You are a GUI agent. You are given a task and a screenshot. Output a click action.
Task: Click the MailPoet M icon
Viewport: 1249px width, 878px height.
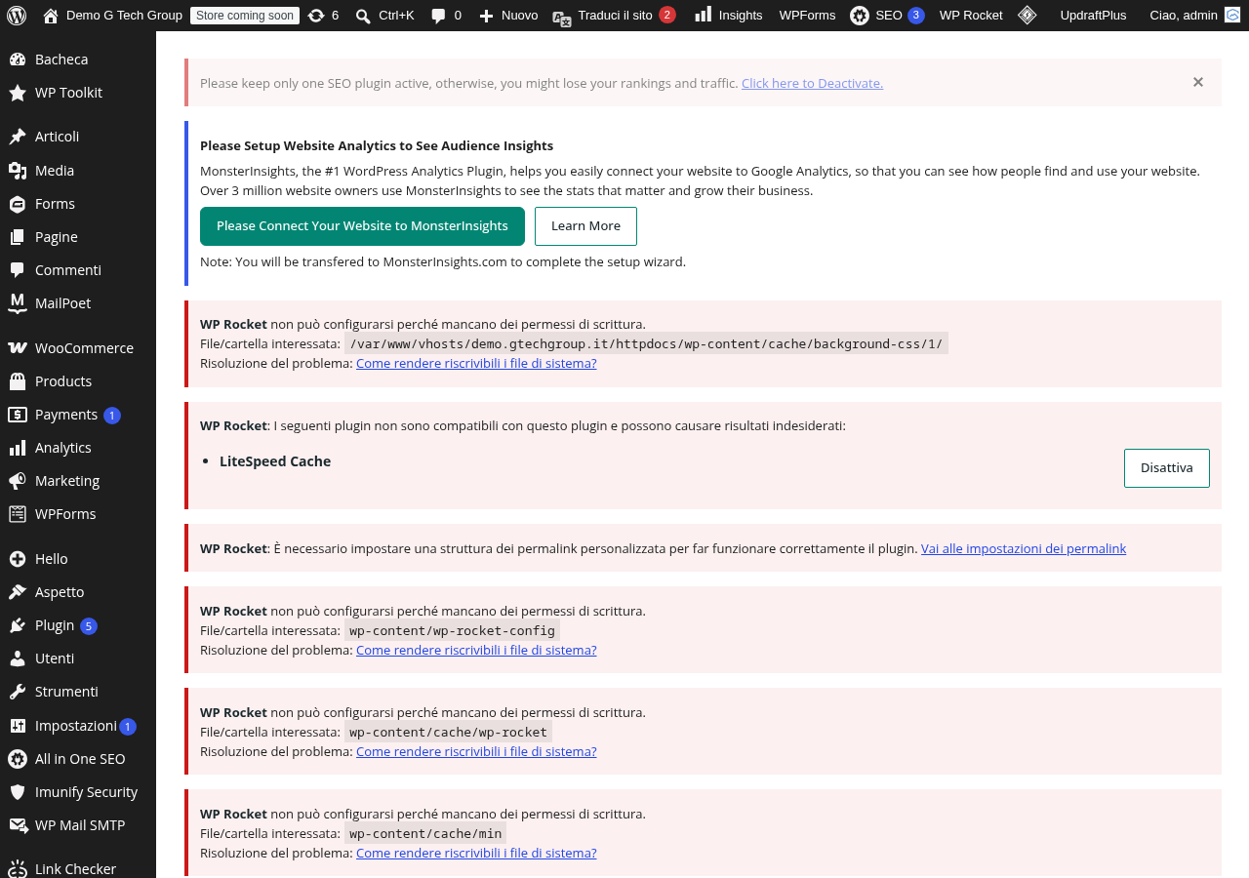click(x=18, y=303)
